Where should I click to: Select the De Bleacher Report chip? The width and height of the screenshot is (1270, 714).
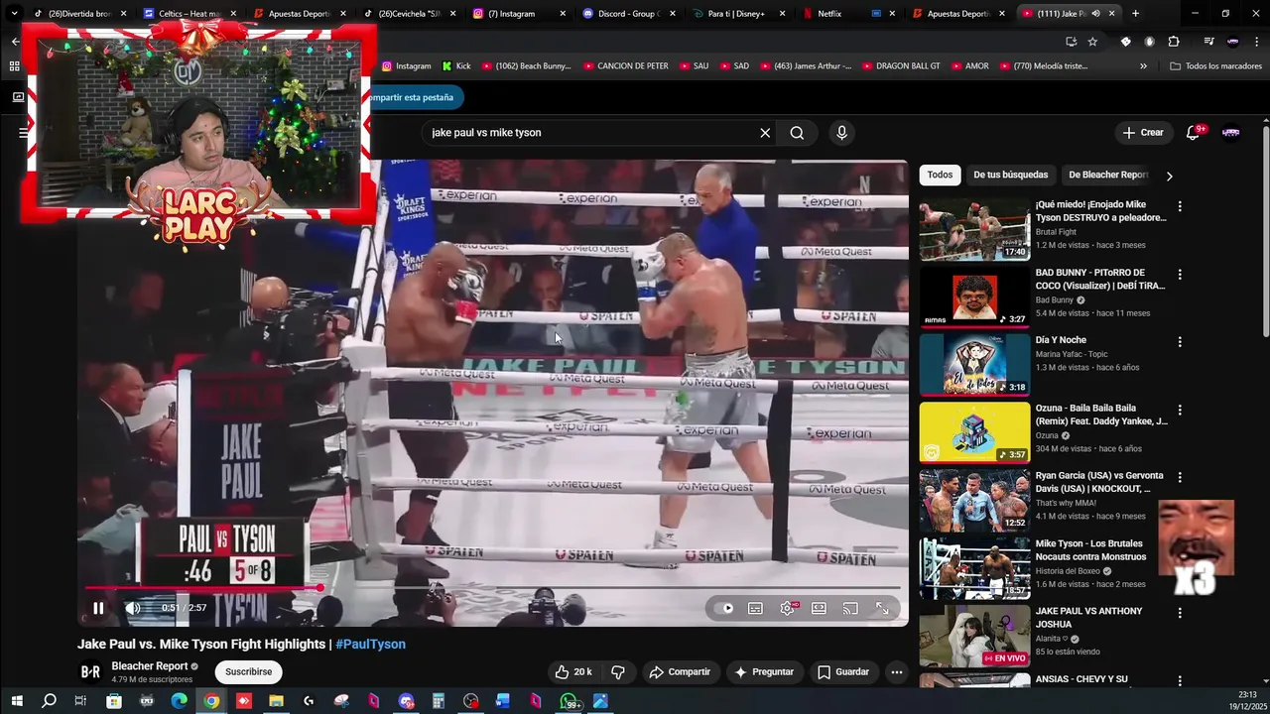1106,175
